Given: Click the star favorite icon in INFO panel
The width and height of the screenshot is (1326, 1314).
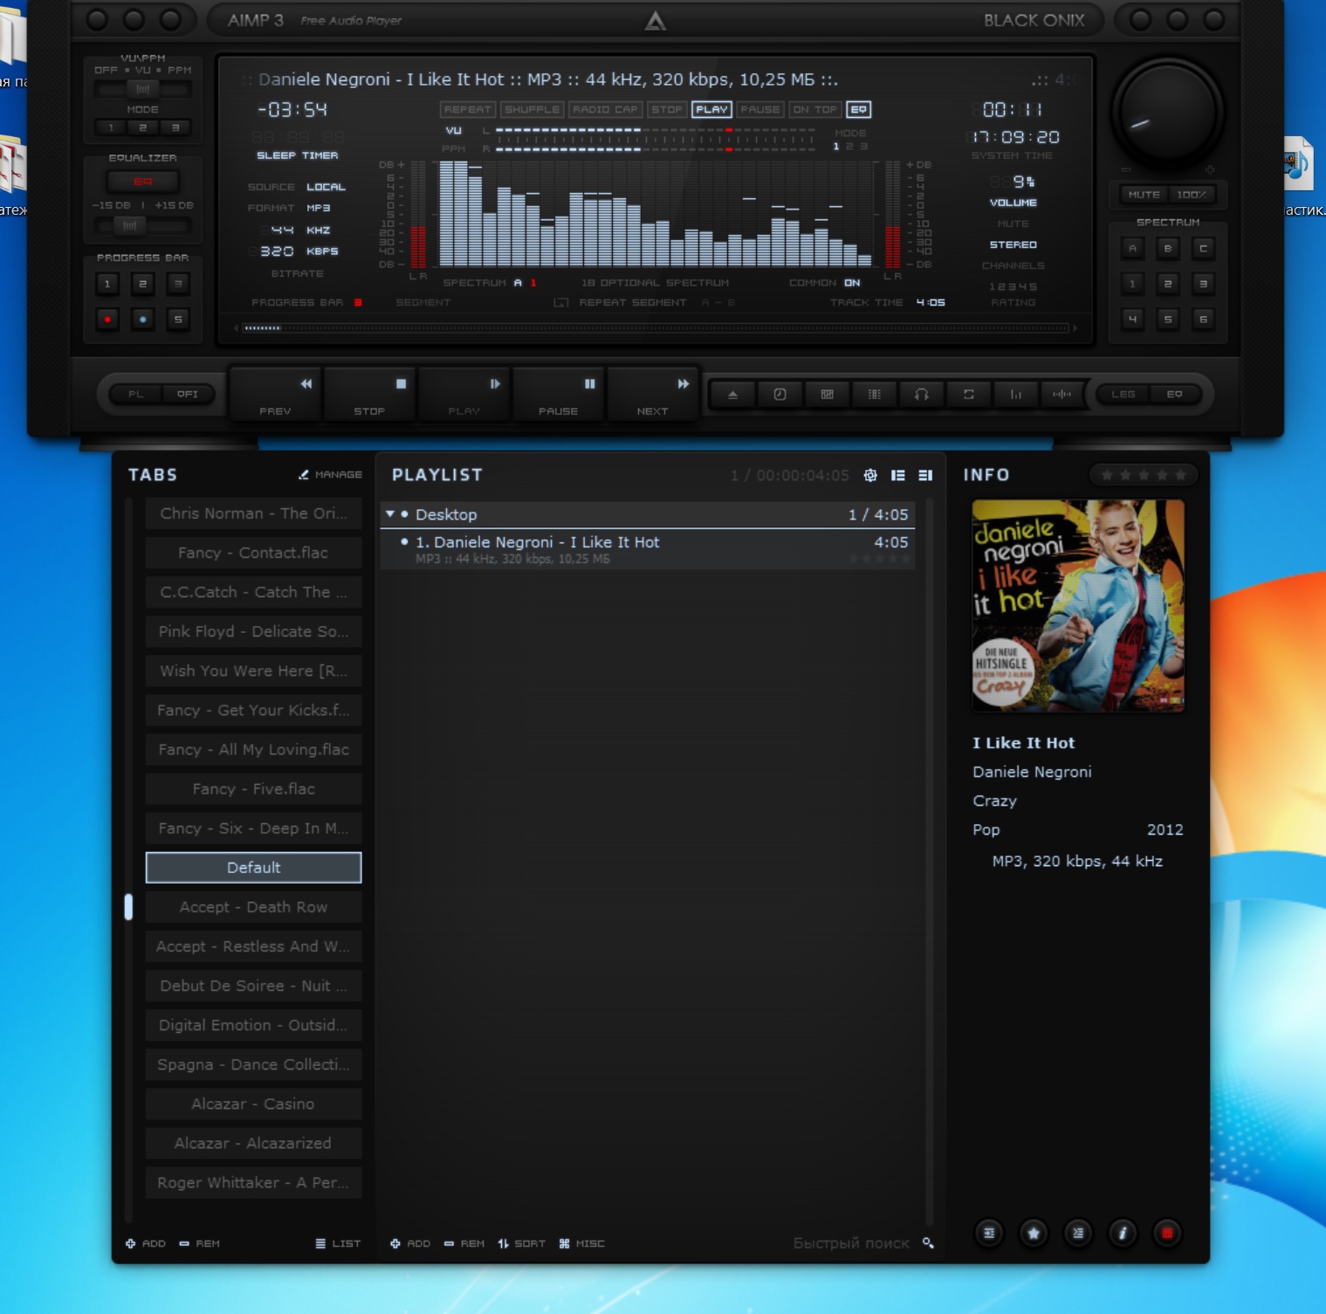Looking at the screenshot, I should pos(1034,1233).
